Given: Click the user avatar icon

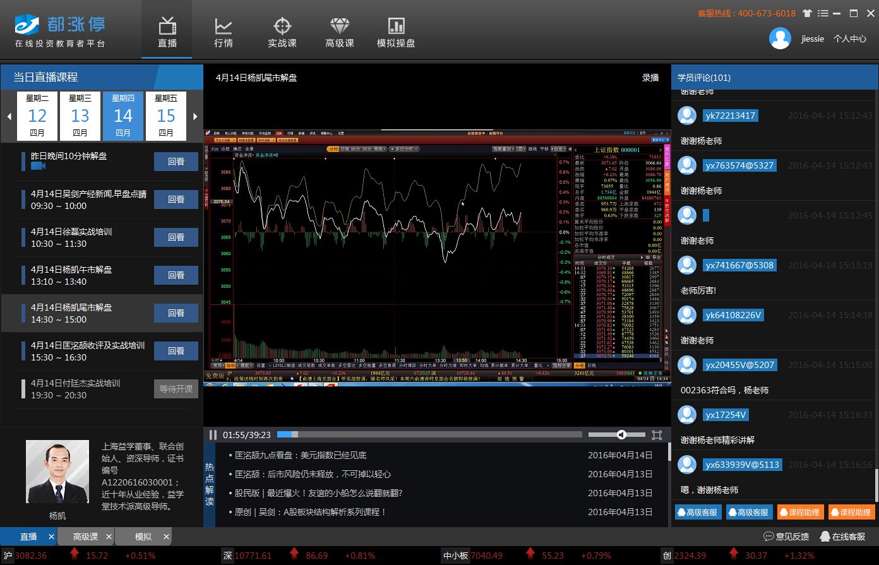Looking at the screenshot, I should click(x=780, y=39).
